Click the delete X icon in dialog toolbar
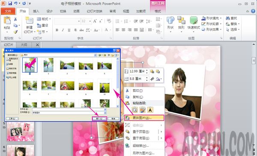Viewport: 257px width, 156px height. [x=109, y=55]
